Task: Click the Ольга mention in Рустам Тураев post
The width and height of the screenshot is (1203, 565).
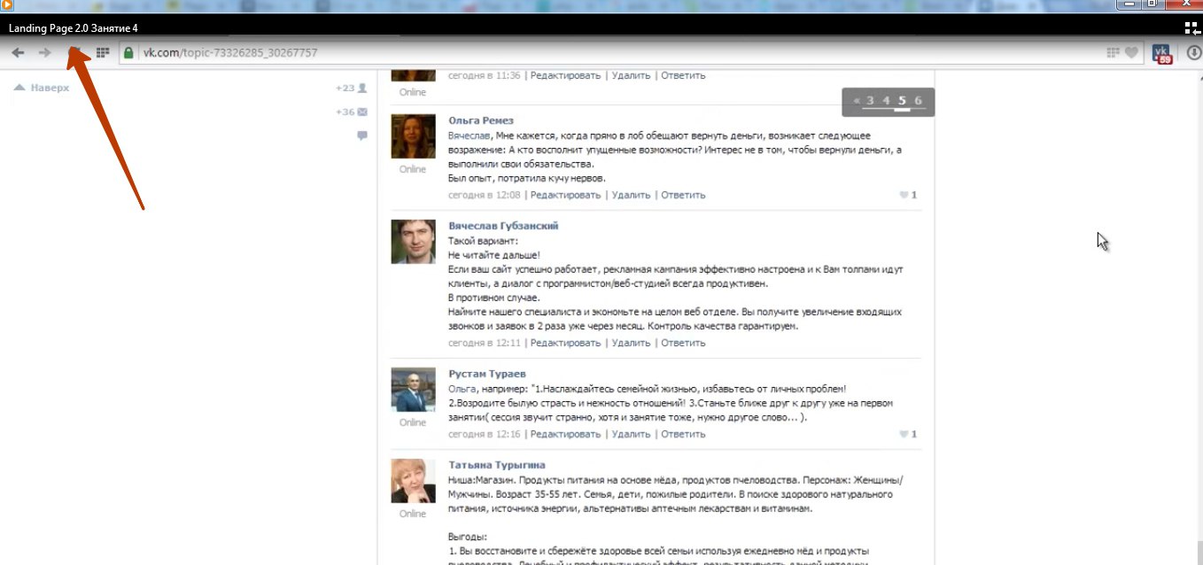Action: point(462,389)
